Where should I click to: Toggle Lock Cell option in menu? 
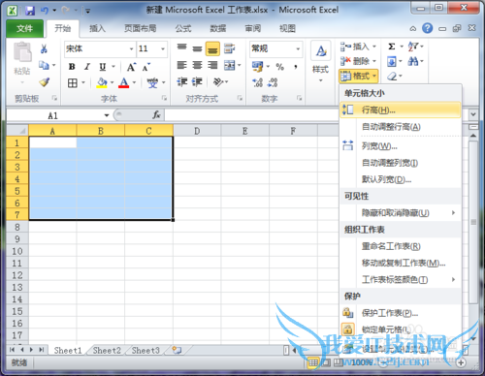pyautogui.click(x=401, y=329)
